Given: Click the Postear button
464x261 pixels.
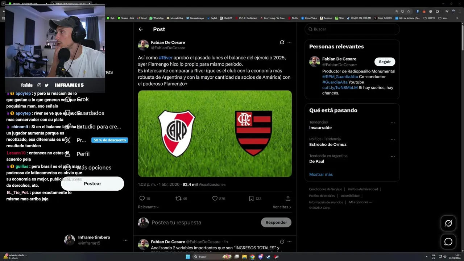Looking at the screenshot, I should [92, 184].
